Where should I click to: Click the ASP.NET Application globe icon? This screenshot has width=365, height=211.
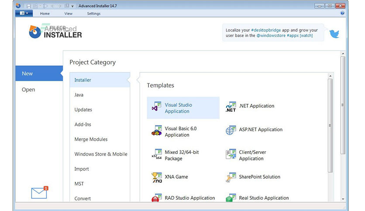click(231, 130)
